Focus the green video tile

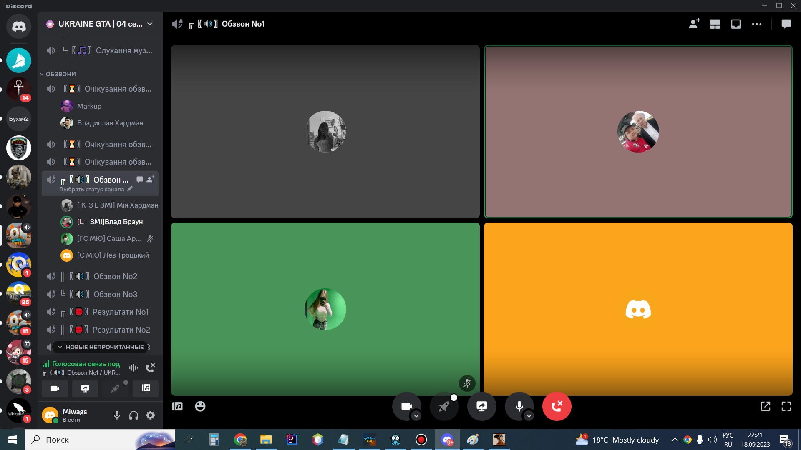coord(325,309)
